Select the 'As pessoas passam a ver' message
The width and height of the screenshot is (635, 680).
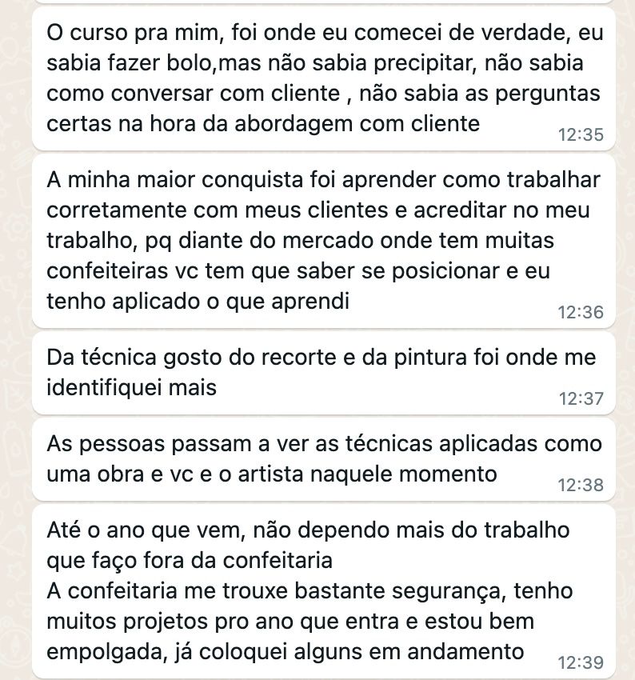324,459
